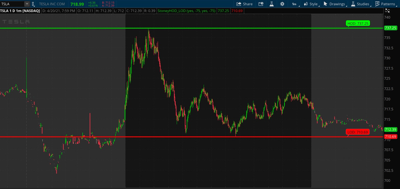This screenshot has width=400, height=189.
Task: Open the 1m timeframe dropdown
Action: pyautogui.click(x=295, y=4)
